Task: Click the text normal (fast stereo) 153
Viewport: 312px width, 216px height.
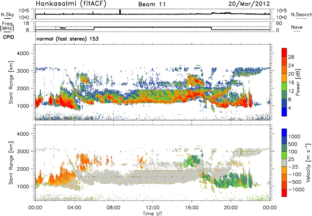Action: [x=67, y=39]
